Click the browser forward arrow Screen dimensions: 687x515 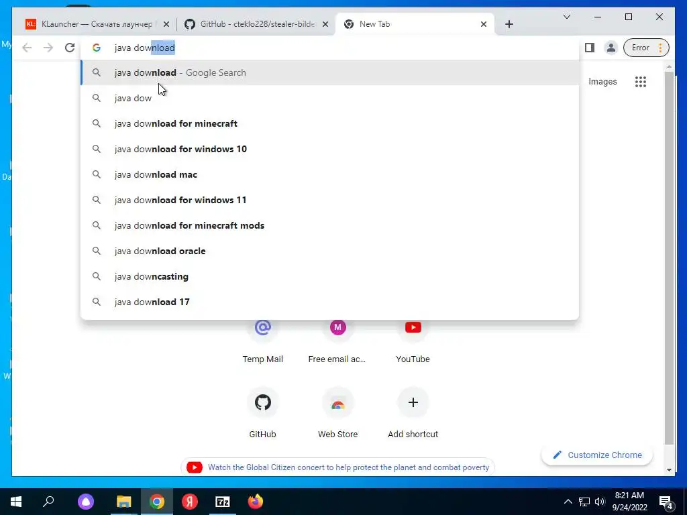[48, 48]
